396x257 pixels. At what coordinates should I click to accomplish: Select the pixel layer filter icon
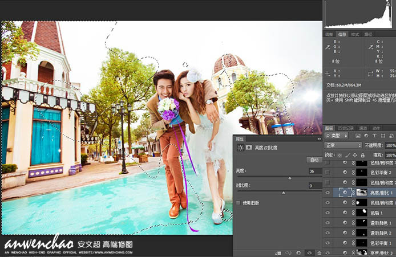pos(358,137)
